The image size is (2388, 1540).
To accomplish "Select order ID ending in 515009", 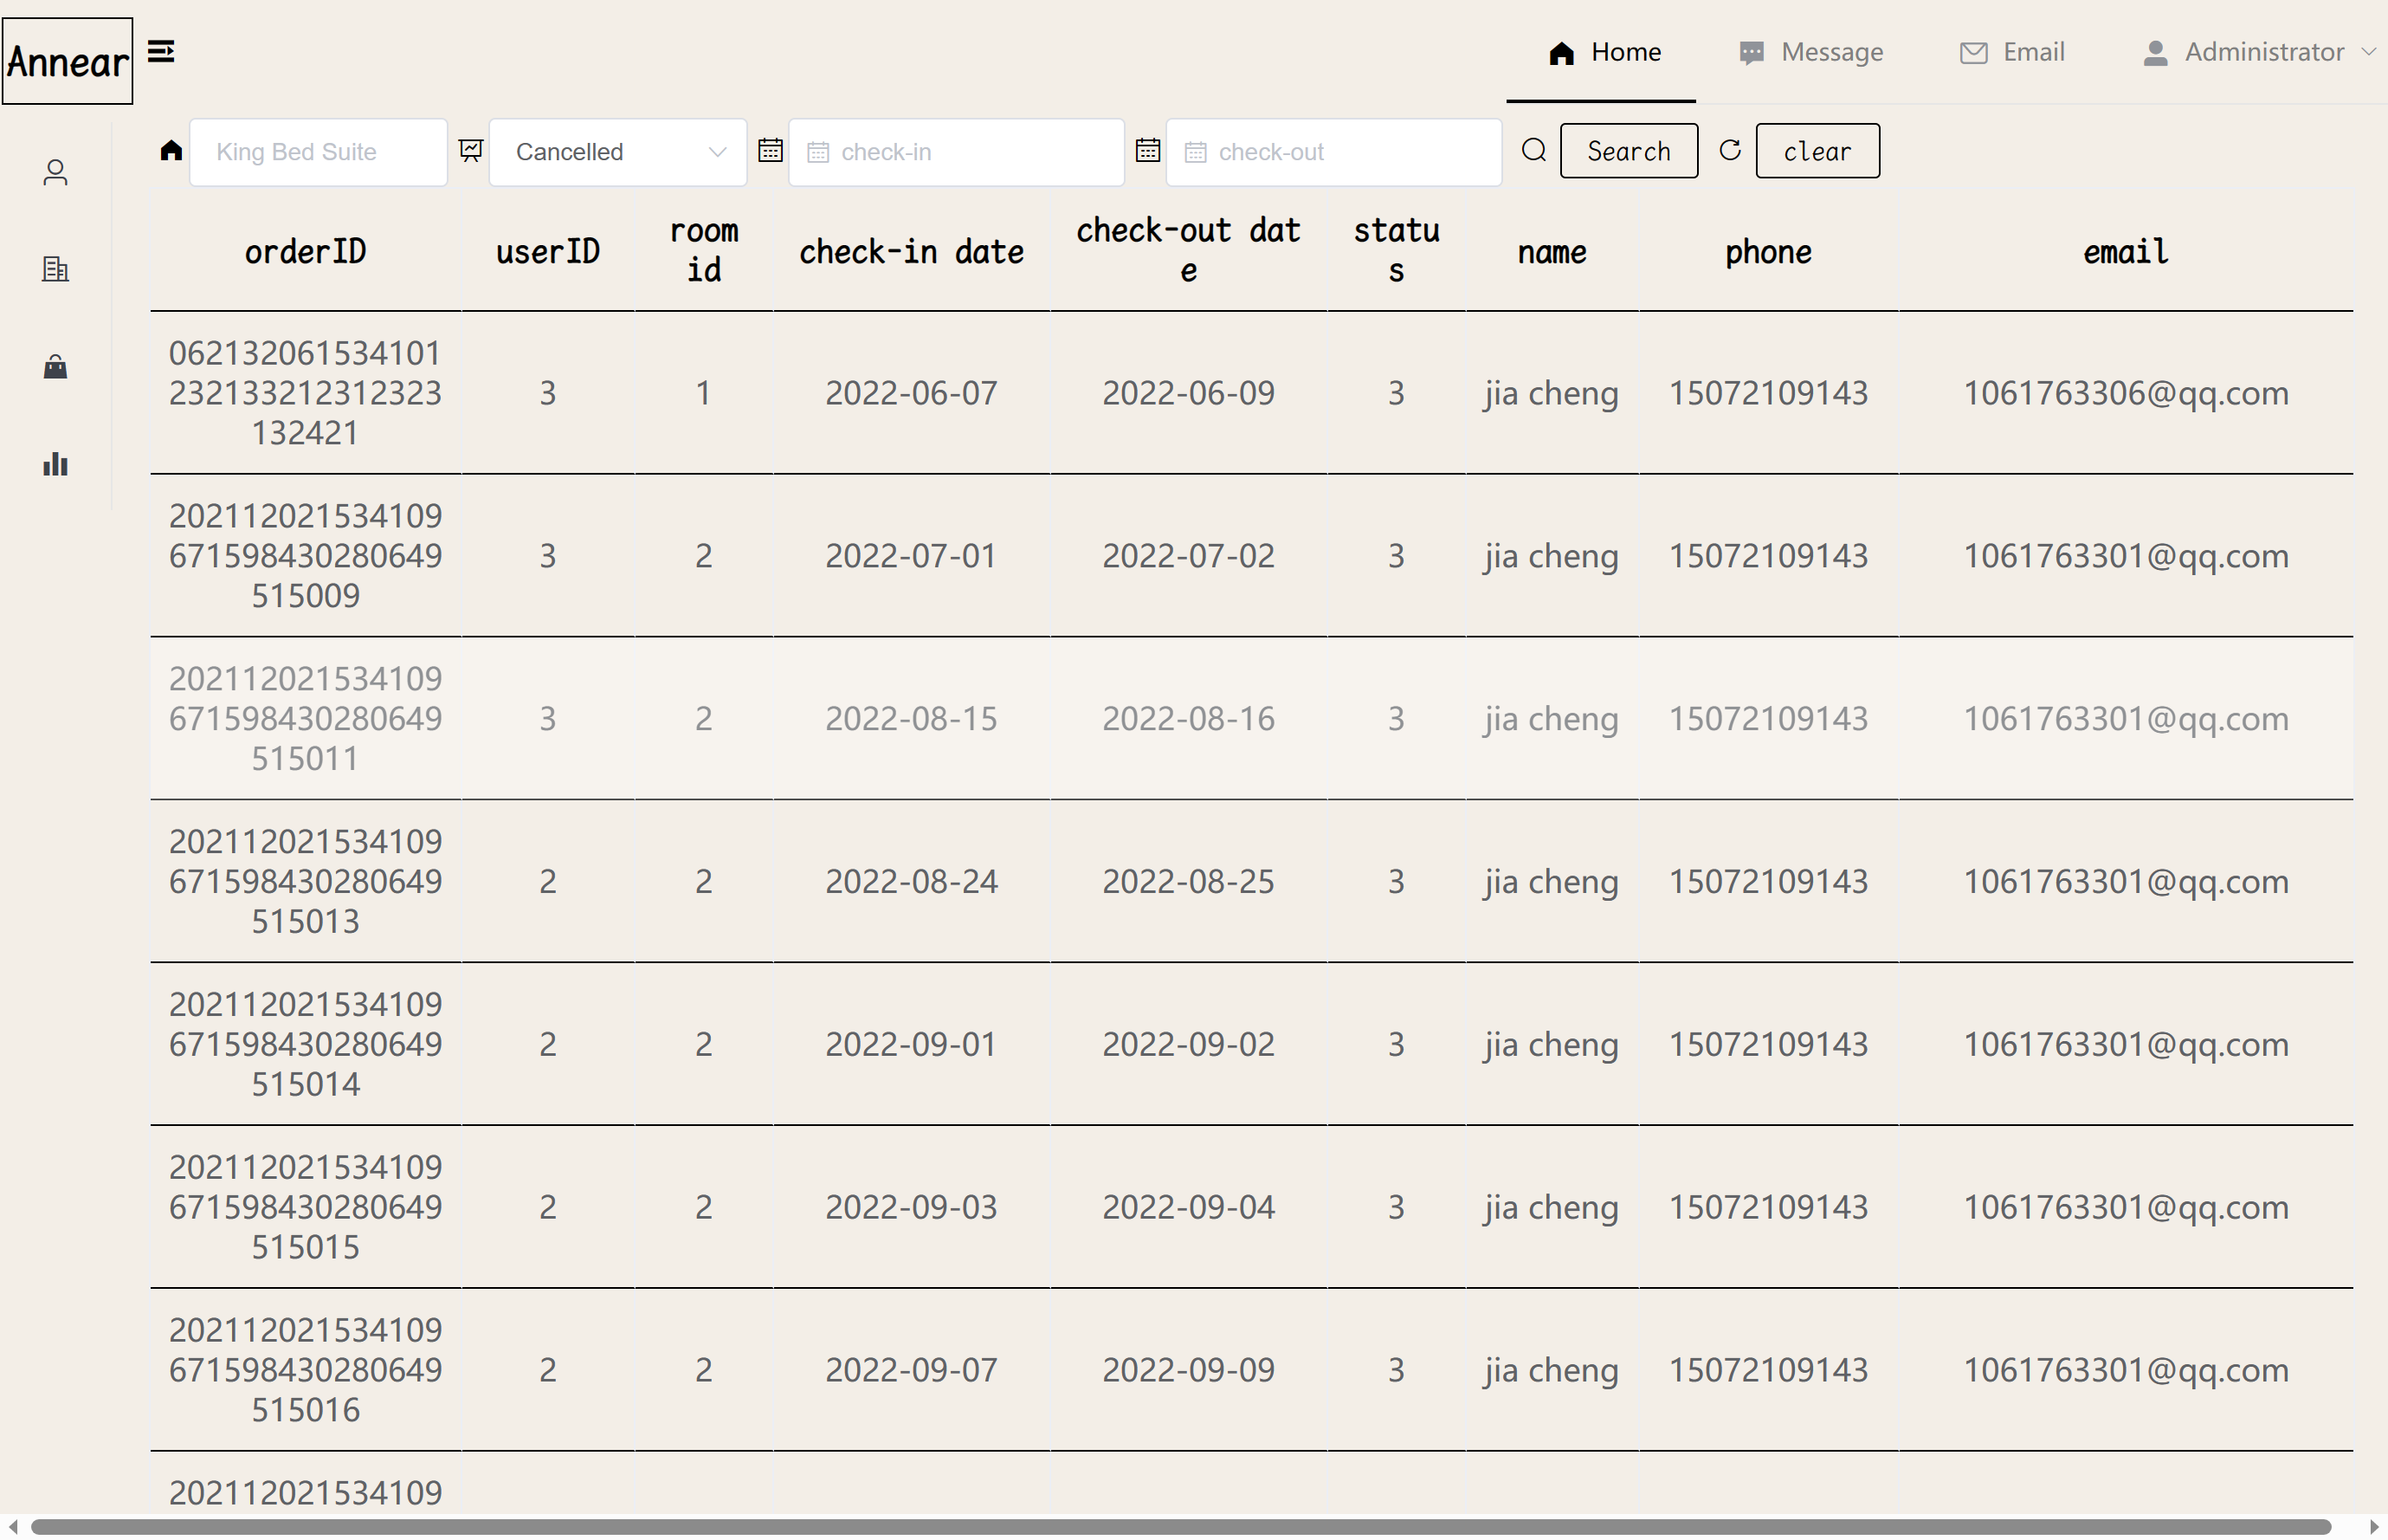I will [x=306, y=556].
